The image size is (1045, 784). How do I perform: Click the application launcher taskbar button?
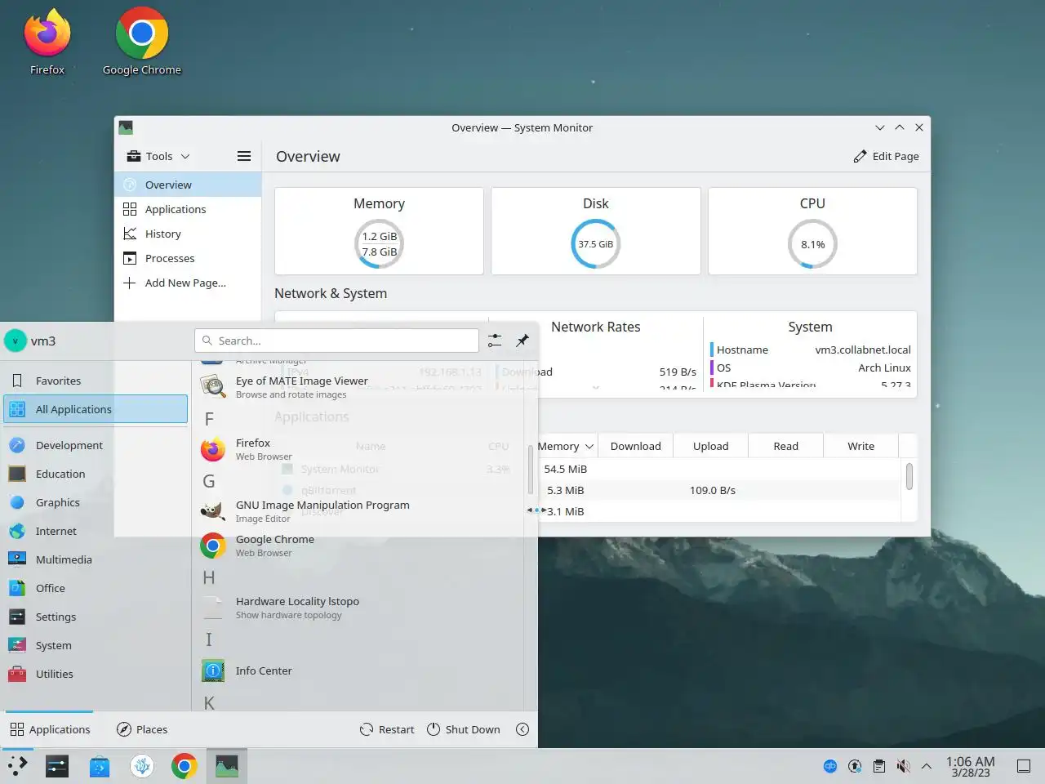coord(18,766)
